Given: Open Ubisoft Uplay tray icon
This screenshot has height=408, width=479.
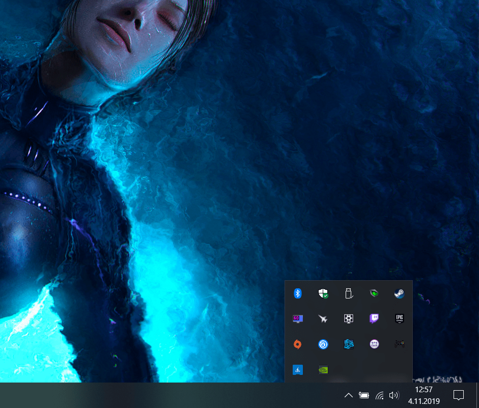Looking at the screenshot, I should (323, 344).
